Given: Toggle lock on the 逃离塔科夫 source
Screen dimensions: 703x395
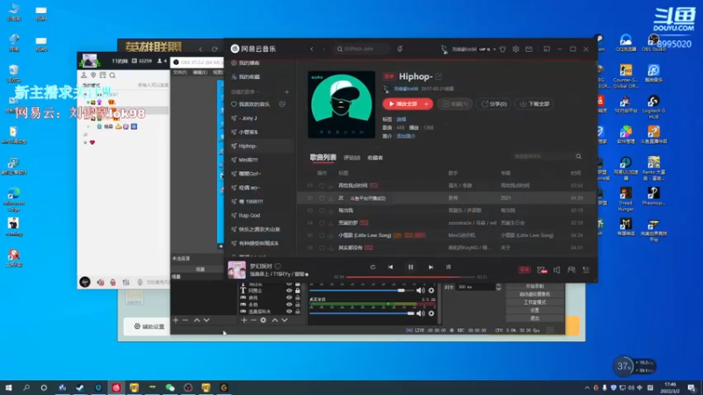Looking at the screenshot, I should point(297,312).
